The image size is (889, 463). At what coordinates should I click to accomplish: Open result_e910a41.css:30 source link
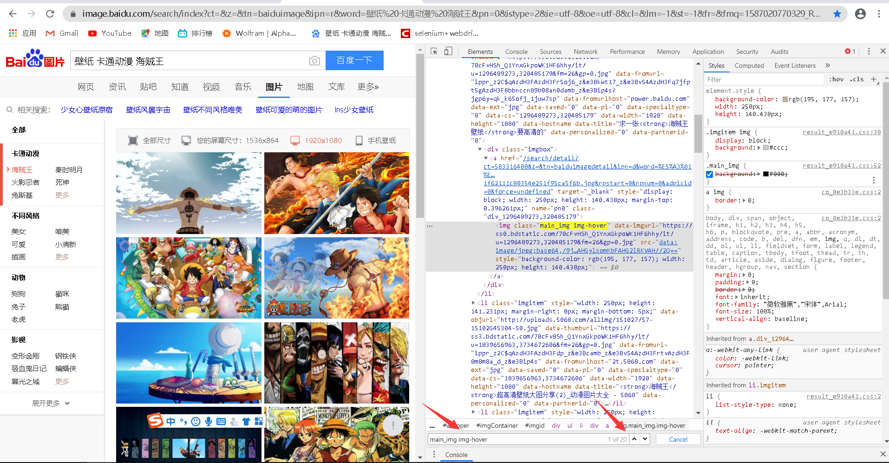coord(842,132)
